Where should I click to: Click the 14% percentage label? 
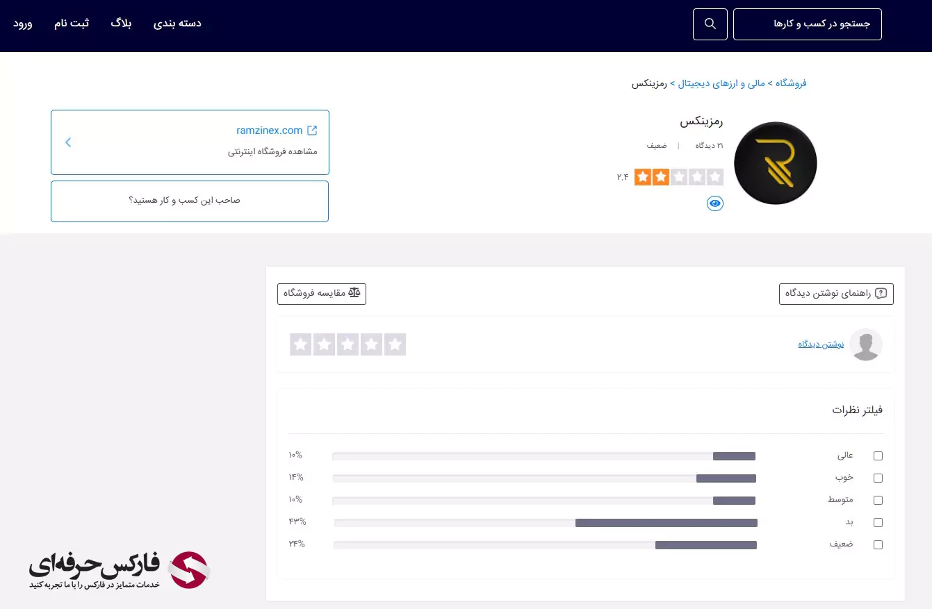pyautogui.click(x=296, y=477)
